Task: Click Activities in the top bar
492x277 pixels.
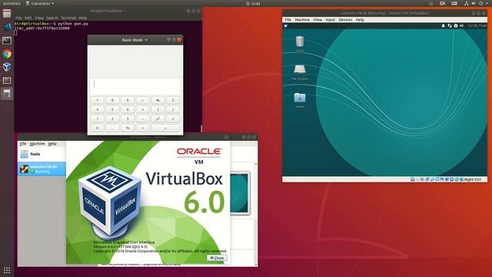Action: 12,3
